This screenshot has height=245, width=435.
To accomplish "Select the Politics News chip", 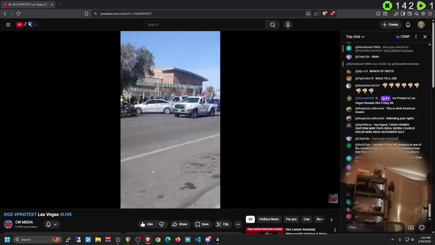I will [269, 219].
